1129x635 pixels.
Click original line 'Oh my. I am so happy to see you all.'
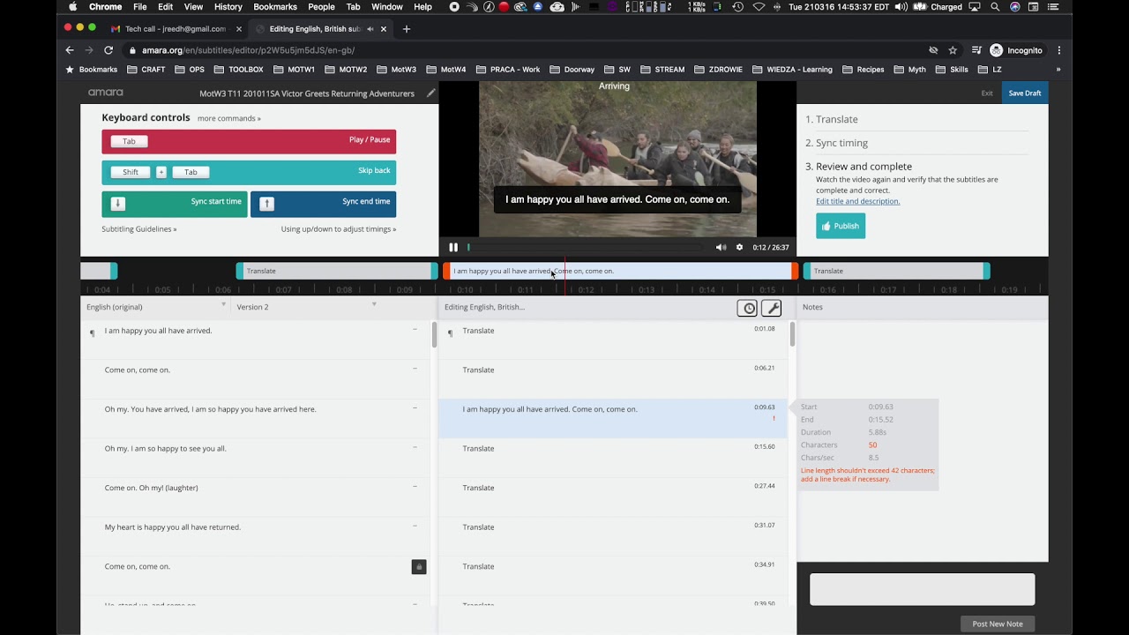[x=166, y=449]
